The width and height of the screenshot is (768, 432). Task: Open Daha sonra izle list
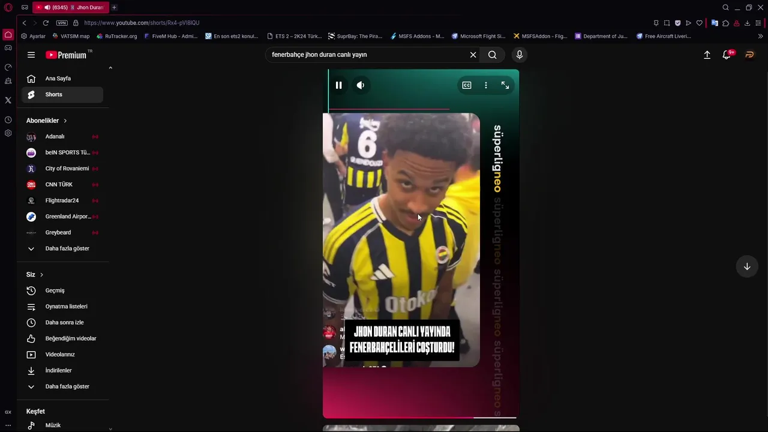click(62, 323)
